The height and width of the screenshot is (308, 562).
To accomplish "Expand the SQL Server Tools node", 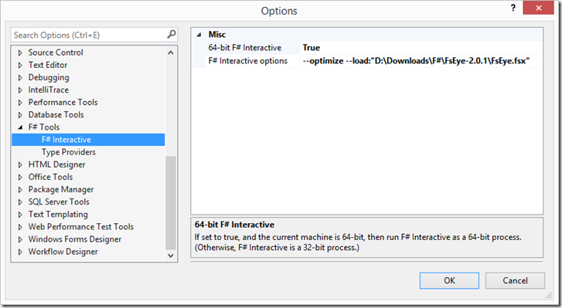I will click(x=20, y=202).
